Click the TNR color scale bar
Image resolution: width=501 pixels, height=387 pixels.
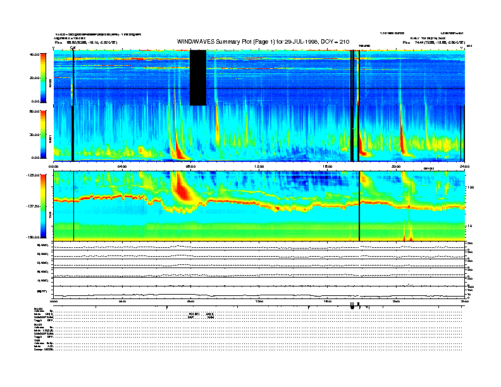pyautogui.click(x=43, y=206)
